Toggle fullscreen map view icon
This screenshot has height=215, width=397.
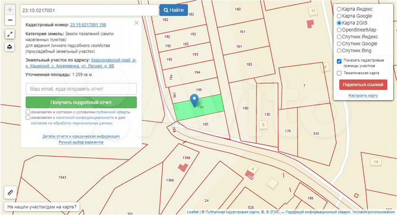click(9, 34)
